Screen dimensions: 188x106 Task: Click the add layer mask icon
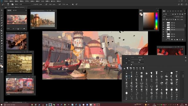coord(172,39)
